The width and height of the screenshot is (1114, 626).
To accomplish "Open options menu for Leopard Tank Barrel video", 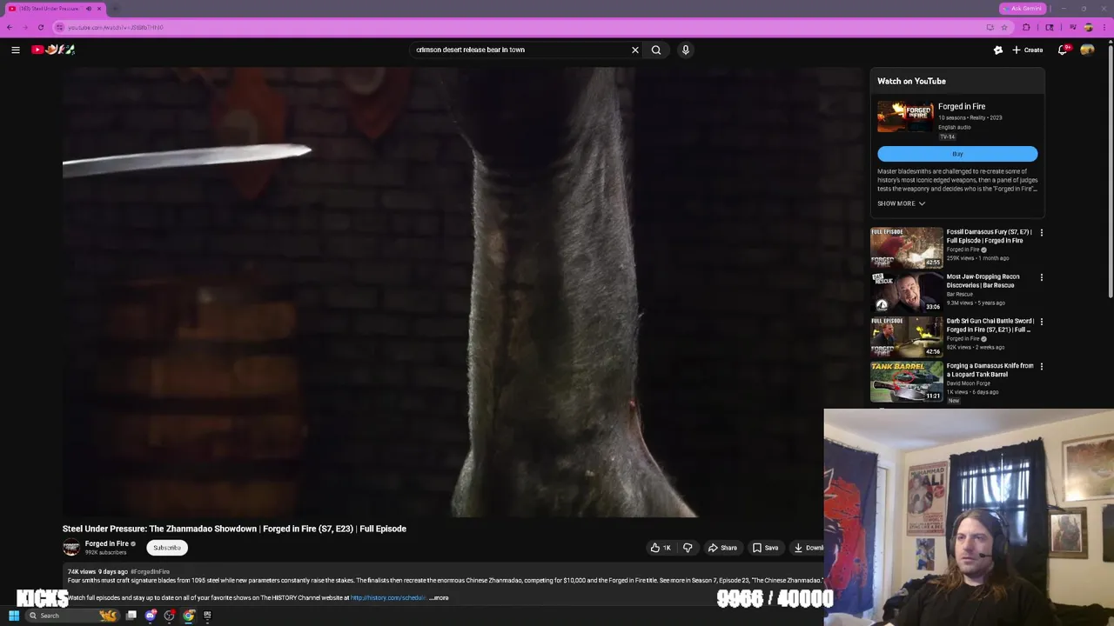I will 1041,367.
